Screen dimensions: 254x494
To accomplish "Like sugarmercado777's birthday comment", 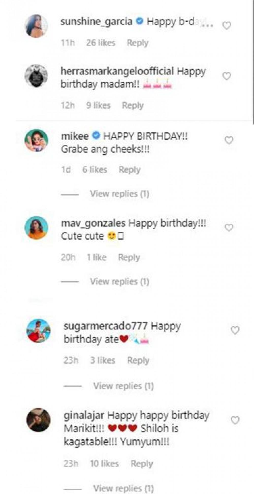I will tap(235, 330).
